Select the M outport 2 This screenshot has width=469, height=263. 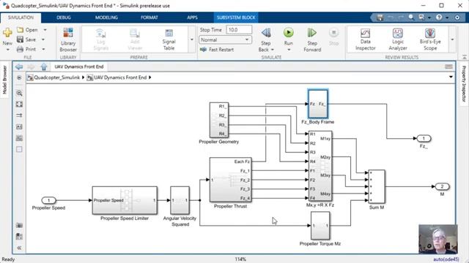(x=442, y=187)
